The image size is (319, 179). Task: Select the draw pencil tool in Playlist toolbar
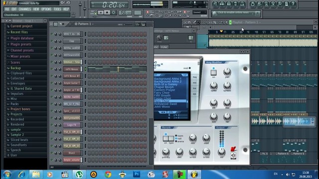coord(194,22)
